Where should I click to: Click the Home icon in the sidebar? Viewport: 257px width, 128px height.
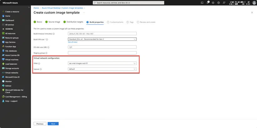click(x=3, y=16)
